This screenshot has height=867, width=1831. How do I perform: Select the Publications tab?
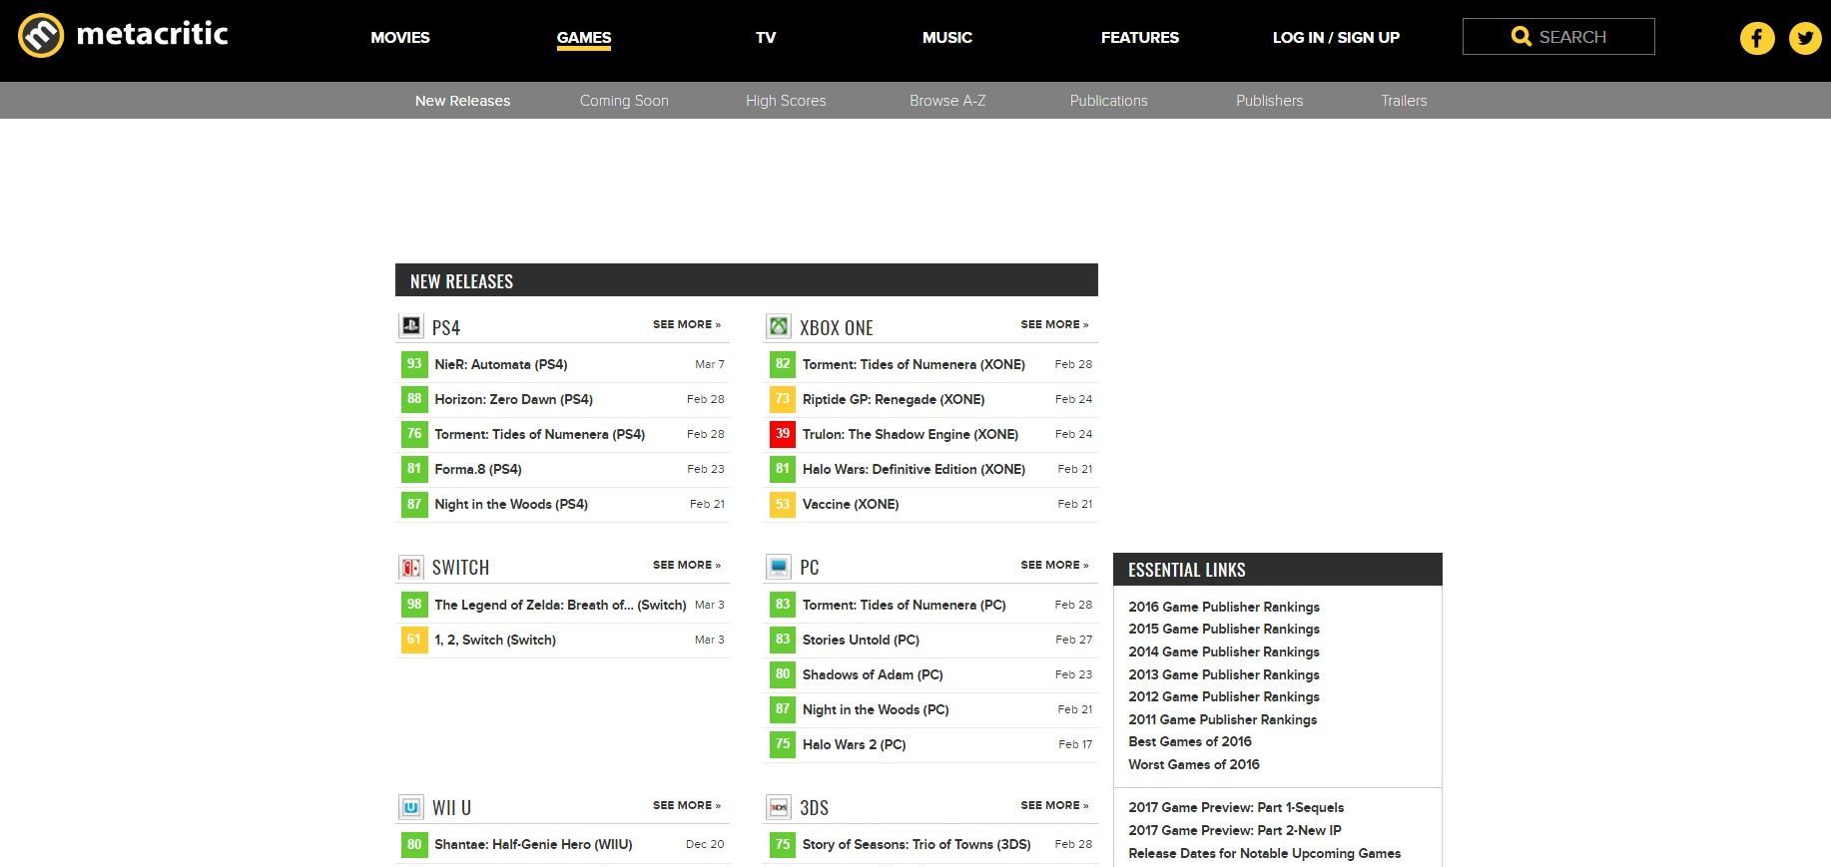click(1108, 101)
